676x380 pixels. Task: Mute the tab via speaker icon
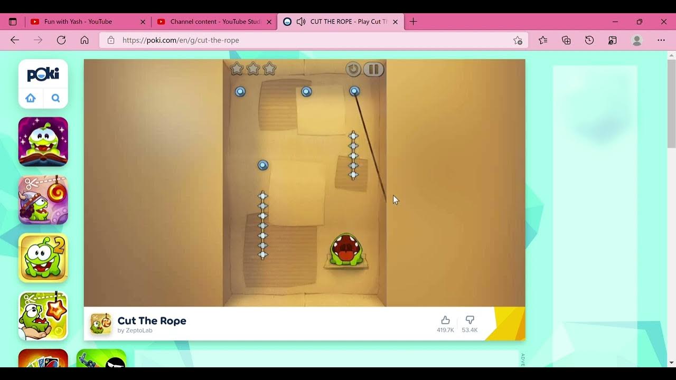point(301,22)
